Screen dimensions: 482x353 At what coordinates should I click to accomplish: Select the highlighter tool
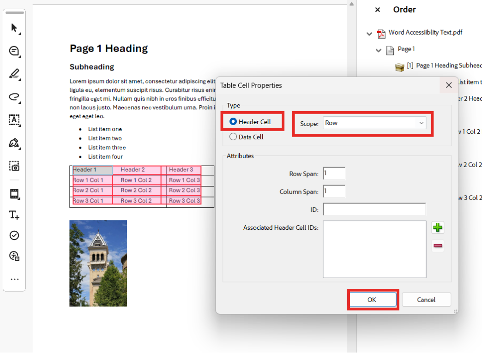click(14, 74)
